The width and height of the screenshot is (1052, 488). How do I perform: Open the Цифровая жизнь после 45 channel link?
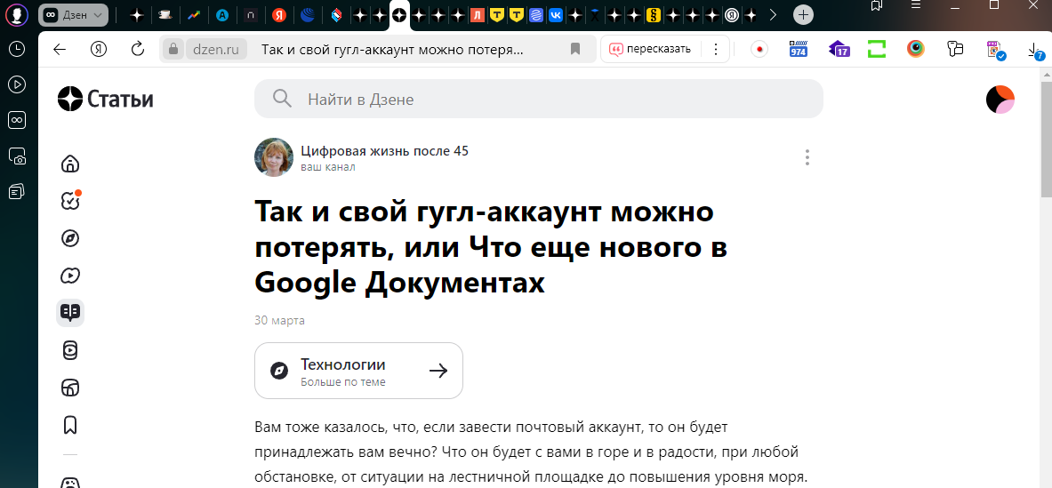coord(384,151)
